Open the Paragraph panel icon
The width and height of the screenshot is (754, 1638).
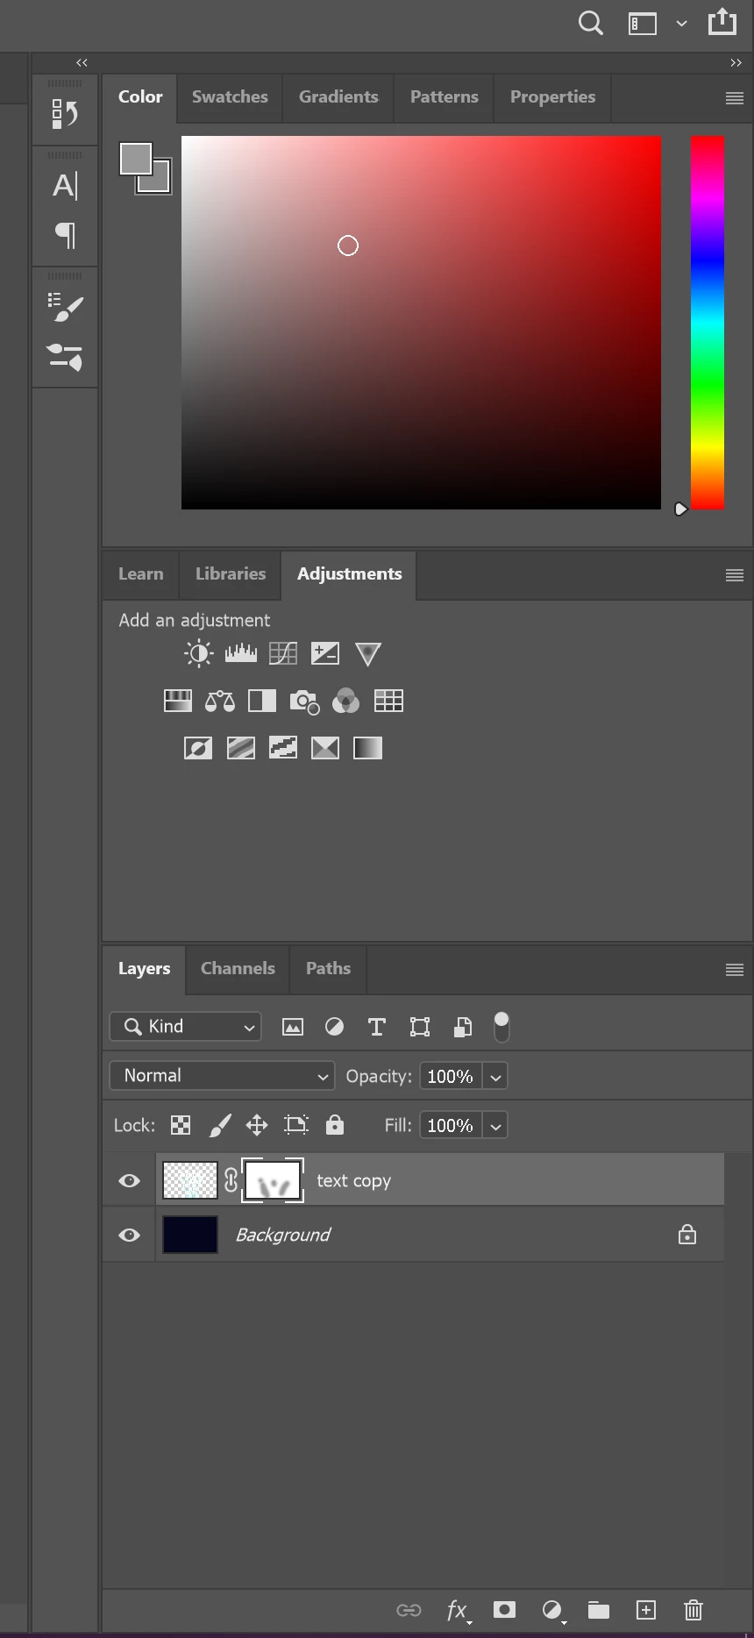65,234
